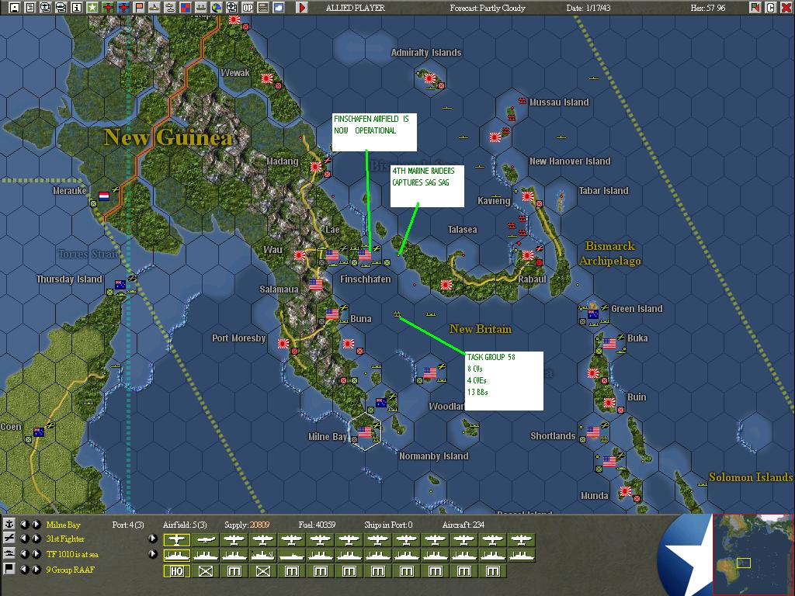Select Japanese flag on Admiralty Islands
Image resolution: width=795 pixels, height=596 pixels.
click(x=430, y=78)
